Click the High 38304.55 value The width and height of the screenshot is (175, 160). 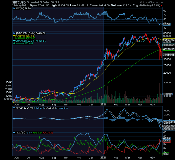point(59,5)
